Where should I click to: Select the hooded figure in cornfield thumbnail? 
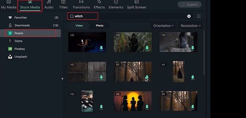(133, 42)
